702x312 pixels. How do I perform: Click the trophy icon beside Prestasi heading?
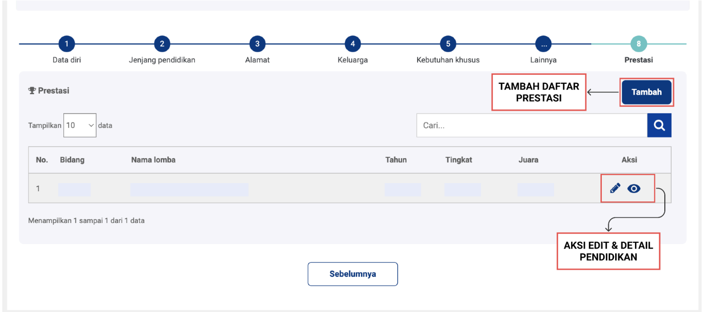(x=32, y=91)
